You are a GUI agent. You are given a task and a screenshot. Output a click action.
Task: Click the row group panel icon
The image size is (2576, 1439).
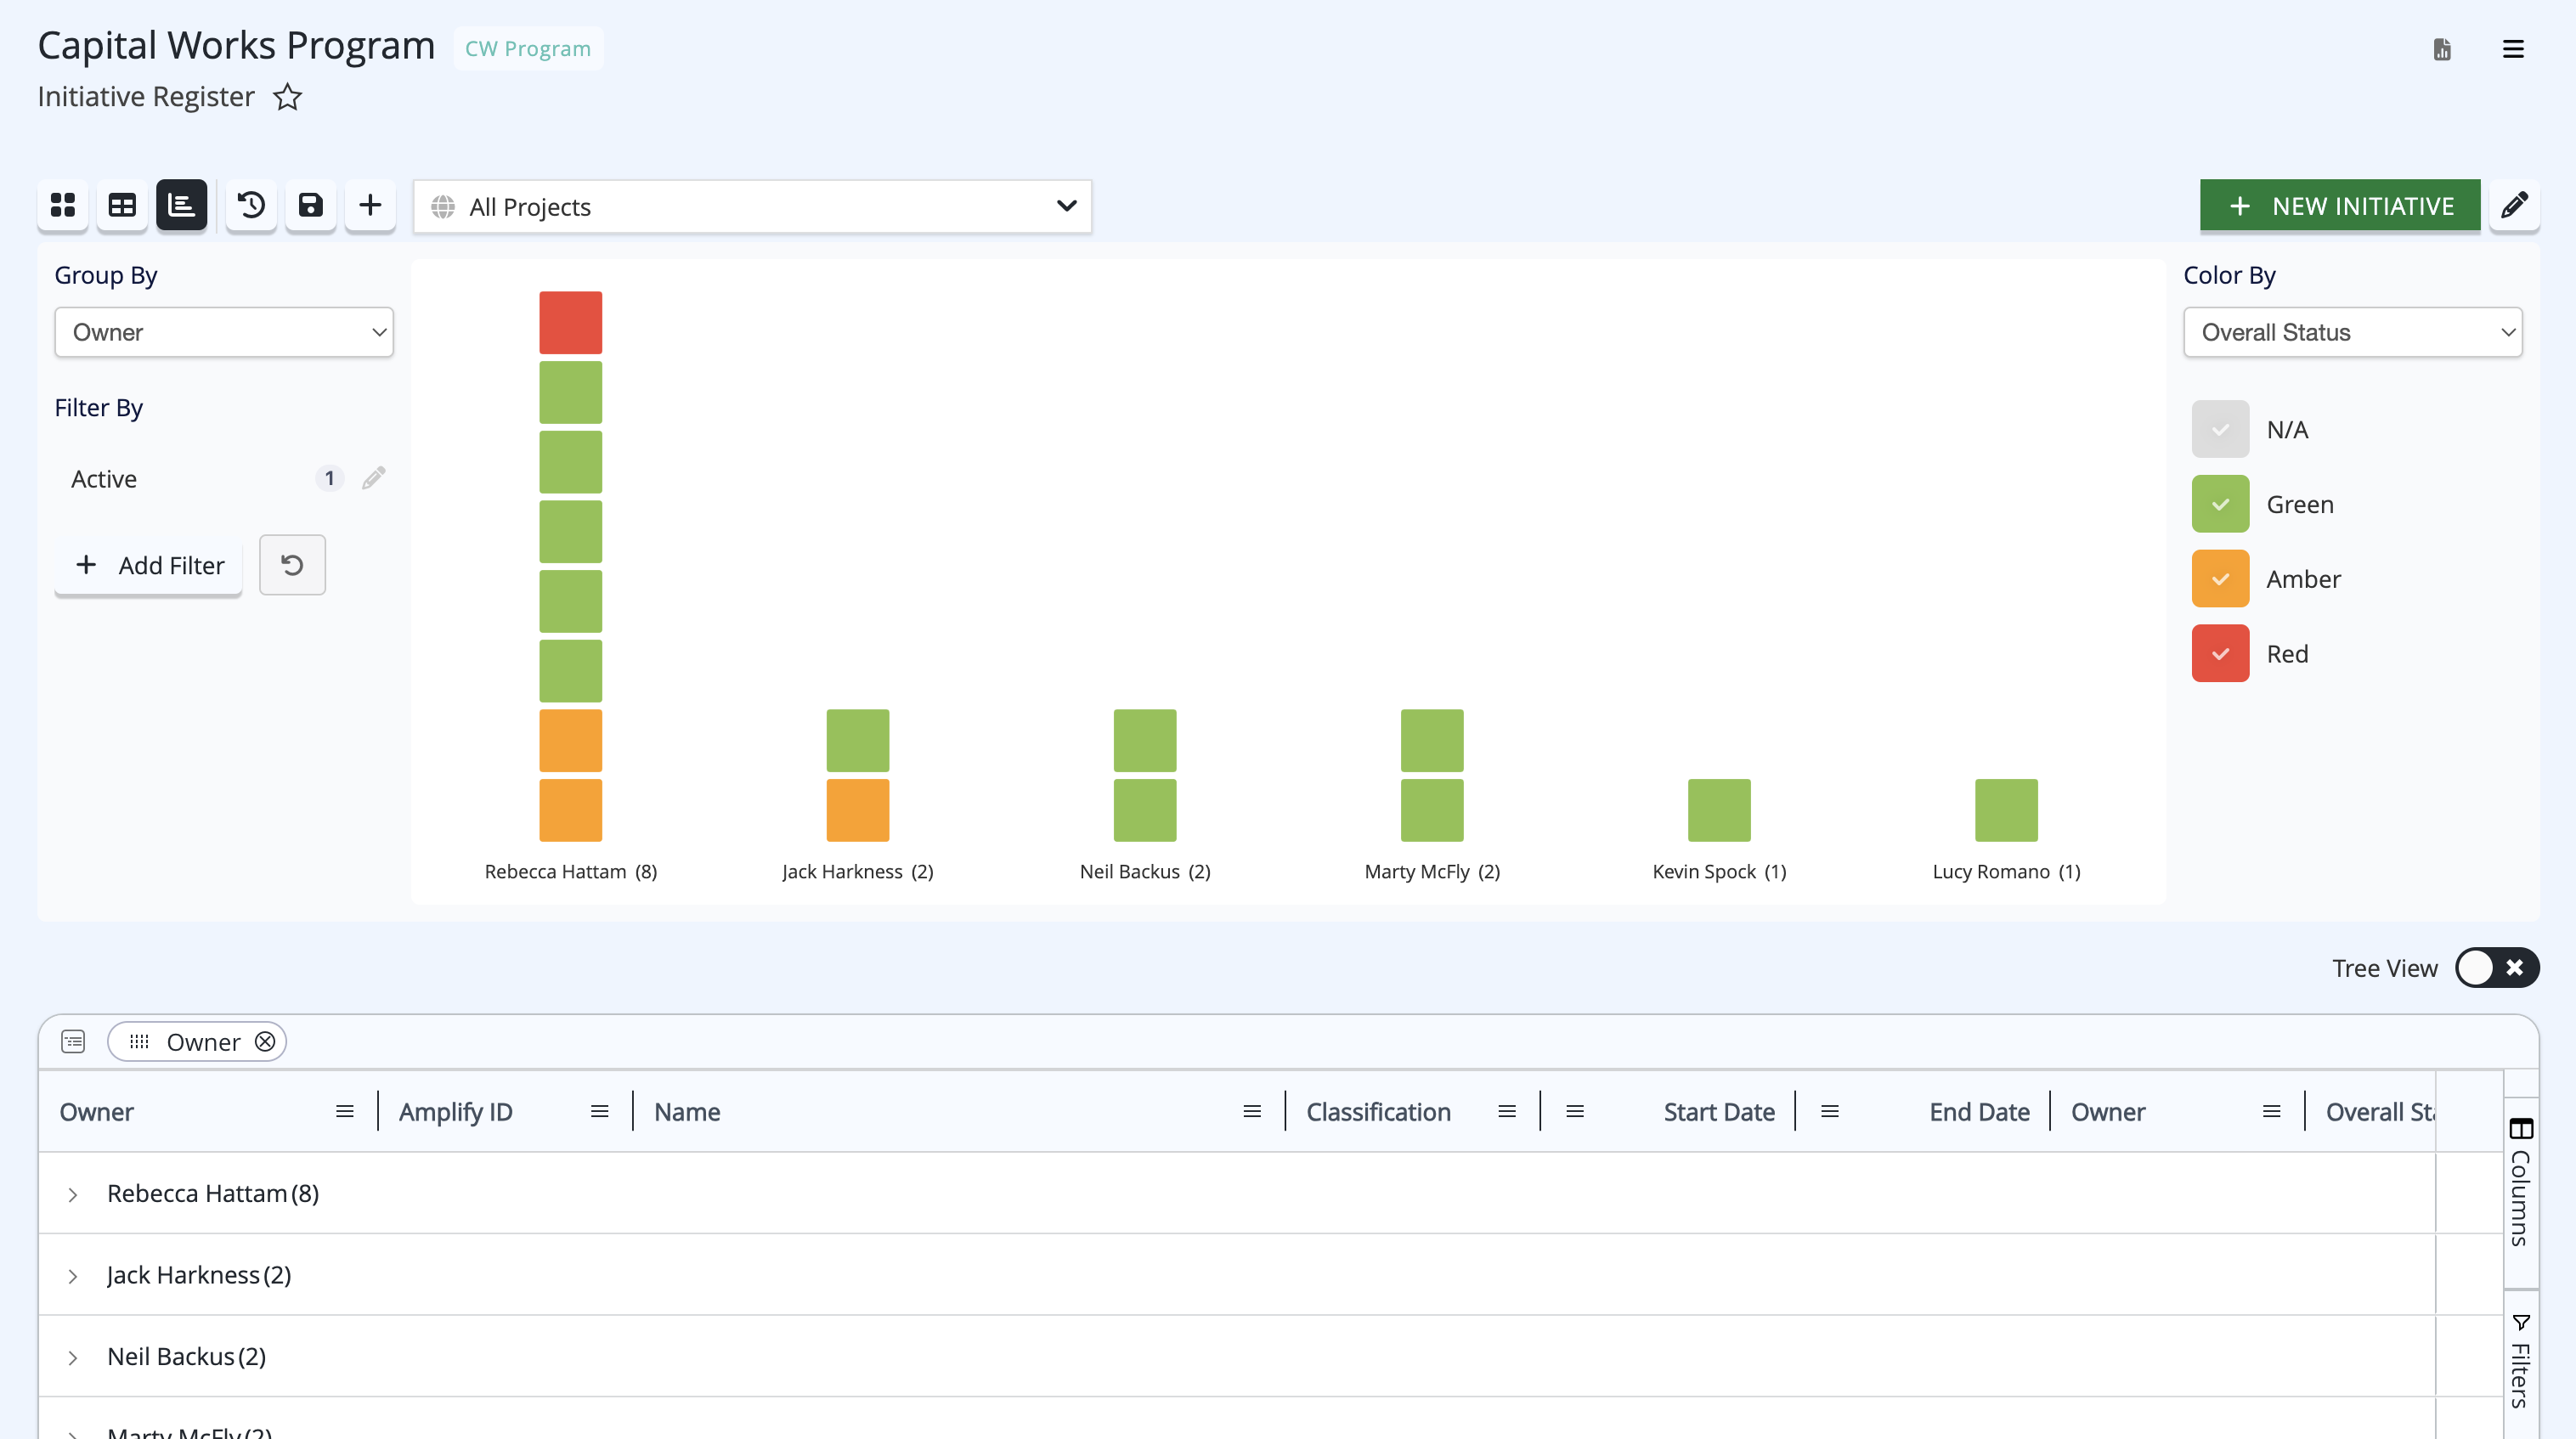73,1042
